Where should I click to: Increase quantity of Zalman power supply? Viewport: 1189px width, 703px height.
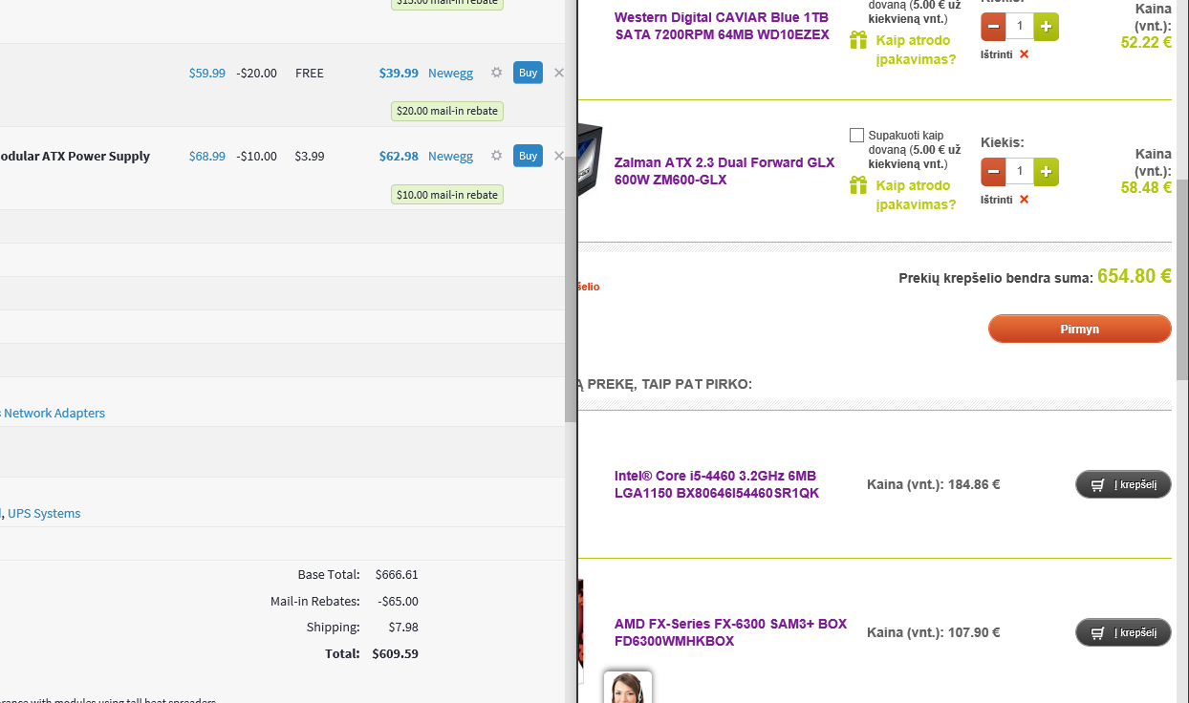tap(1047, 172)
